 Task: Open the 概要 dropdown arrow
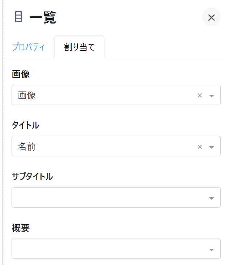(x=212, y=249)
